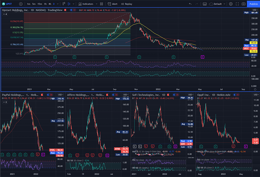Open USD currency dropdown on the UPST chart
The height and width of the screenshot is (177, 260).
255,10
